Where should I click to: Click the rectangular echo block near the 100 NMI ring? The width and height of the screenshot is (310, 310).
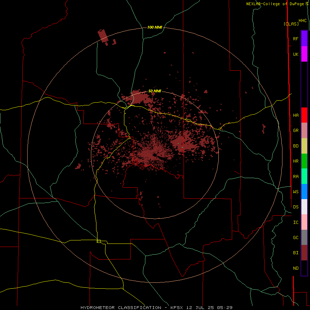[103, 36]
